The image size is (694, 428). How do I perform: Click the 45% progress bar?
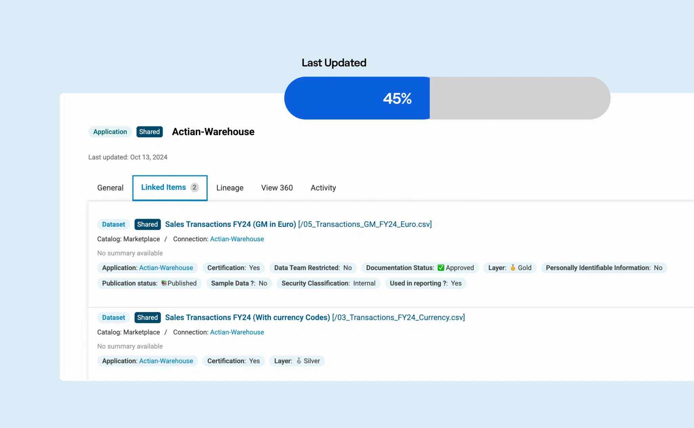click(396, 98)
